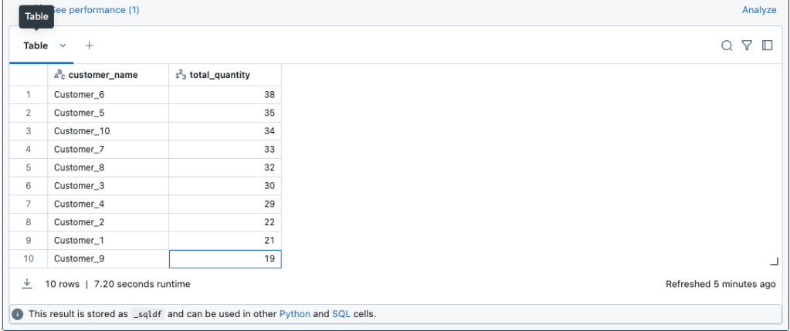Open the filter icon for table results
Viewport: 790px width, 331px height.
coord(747,46)
